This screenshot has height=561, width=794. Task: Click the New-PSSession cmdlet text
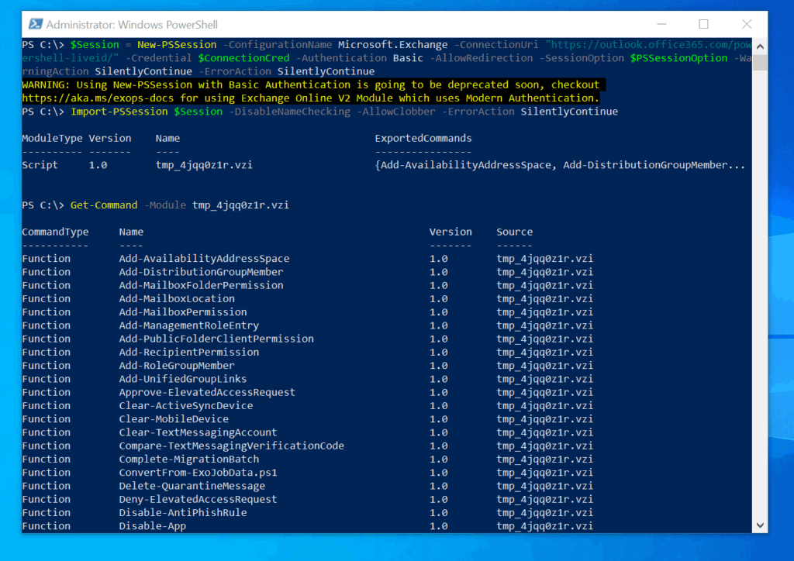point(177,44)
